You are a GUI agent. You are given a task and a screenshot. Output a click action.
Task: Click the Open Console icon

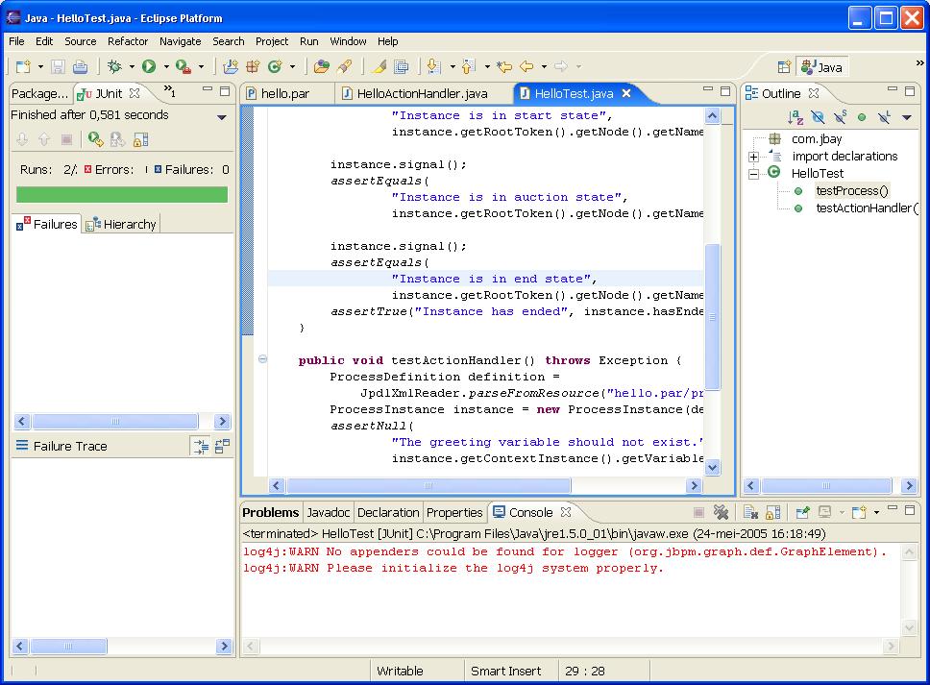tap(858, 512)
